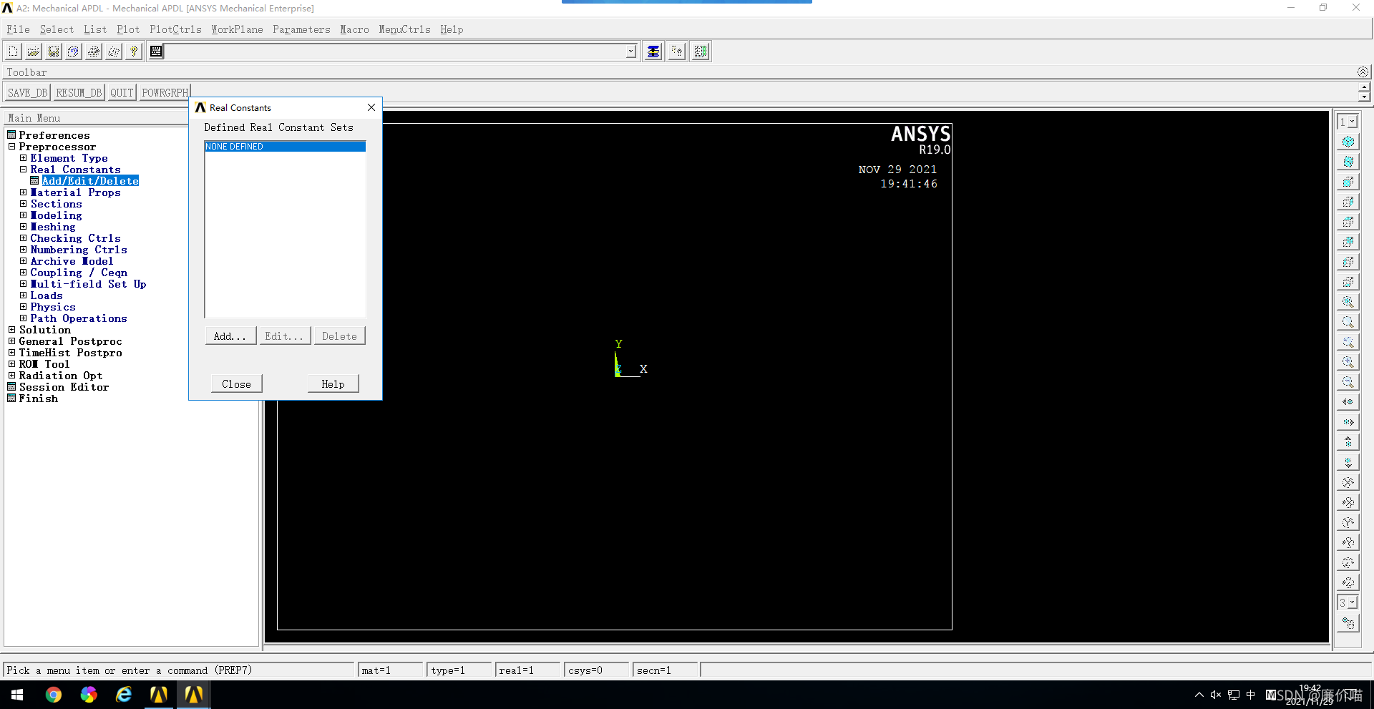This screenshot has height=709, width=1374.
Task: Expand the General Postproc node
Action: pos(11,341)
